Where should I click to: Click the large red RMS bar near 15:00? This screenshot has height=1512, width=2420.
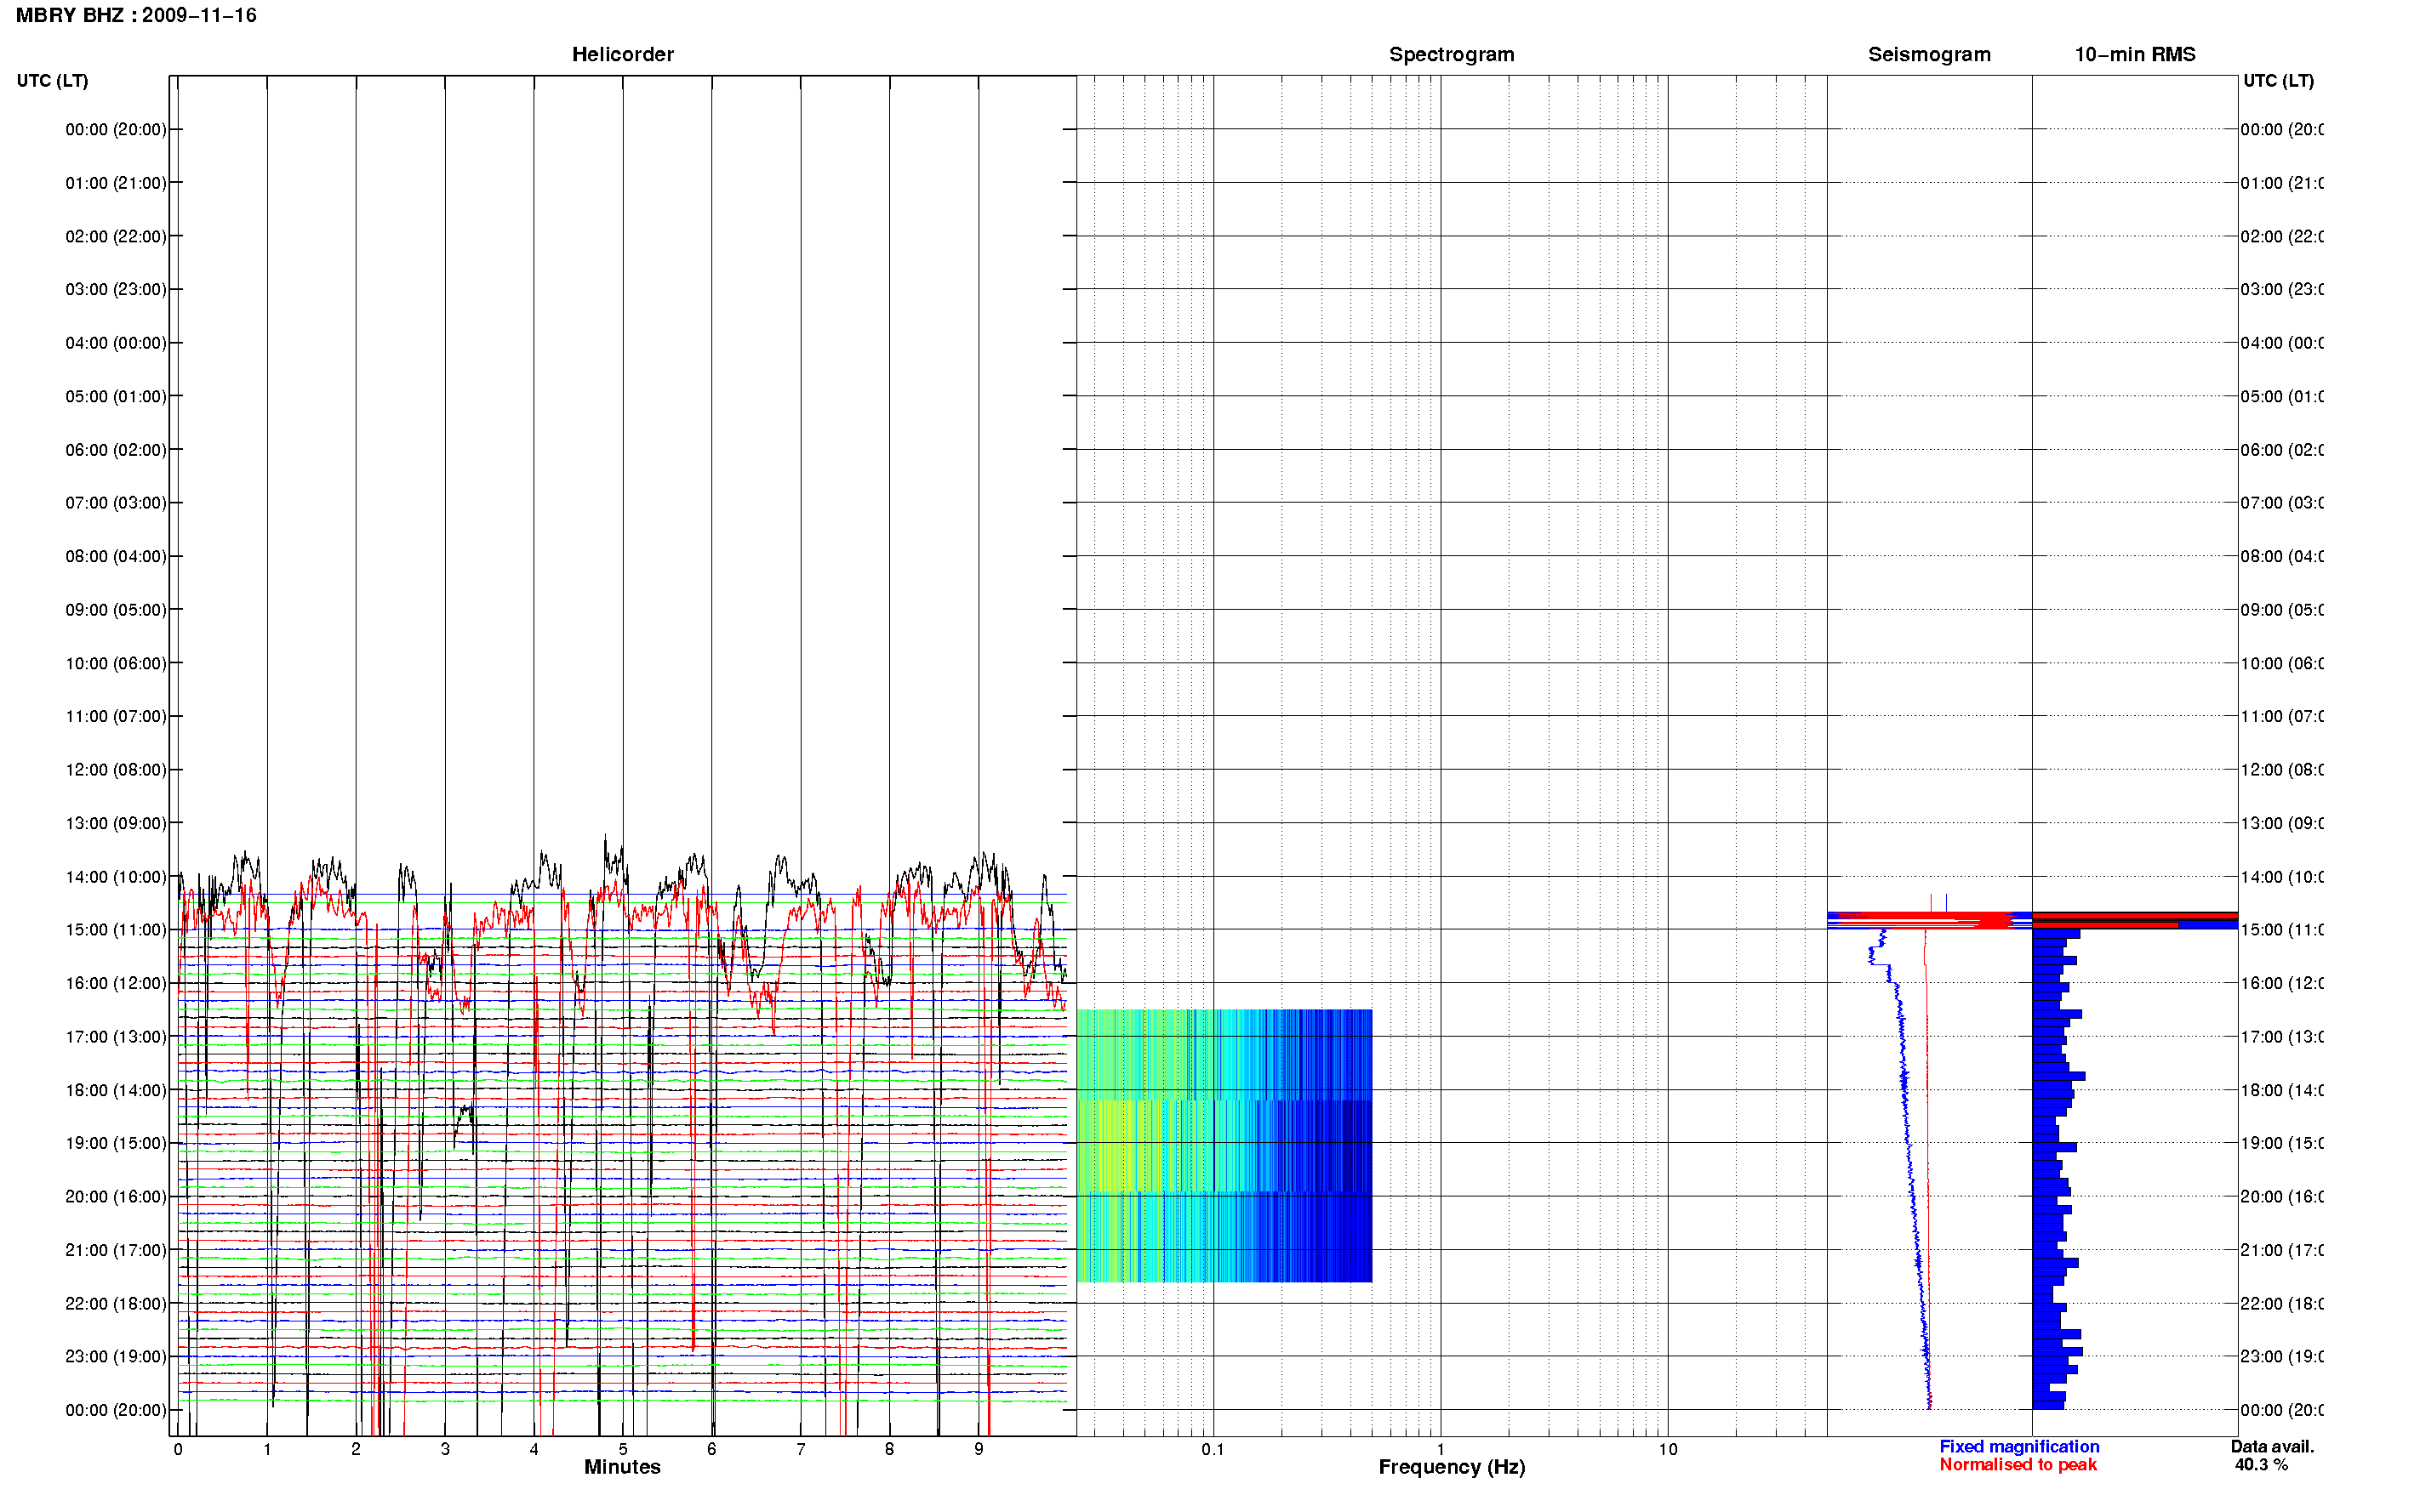pos(2134,915)
